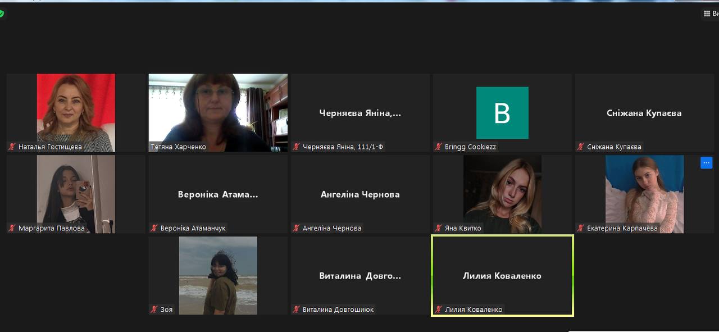Click the muted mic icon beside Черняєва Яніна, 111/1-Ф
Viewport: 719px width, 332px height.
296,147
